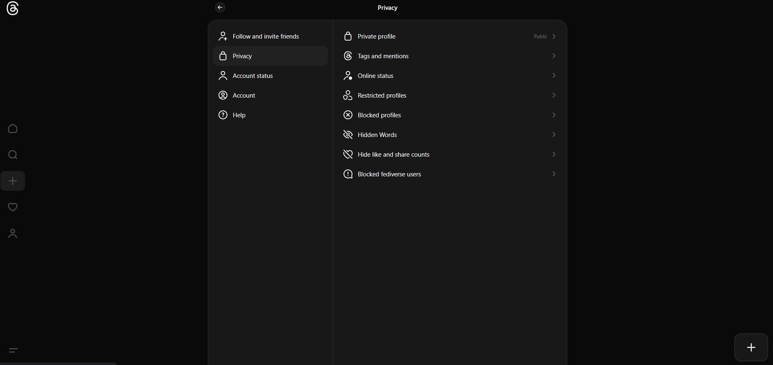Image resolution: width=773 pixels, height=365 pixels.
Task: Go back using the arrow button
Action: (x=220, y=7)
